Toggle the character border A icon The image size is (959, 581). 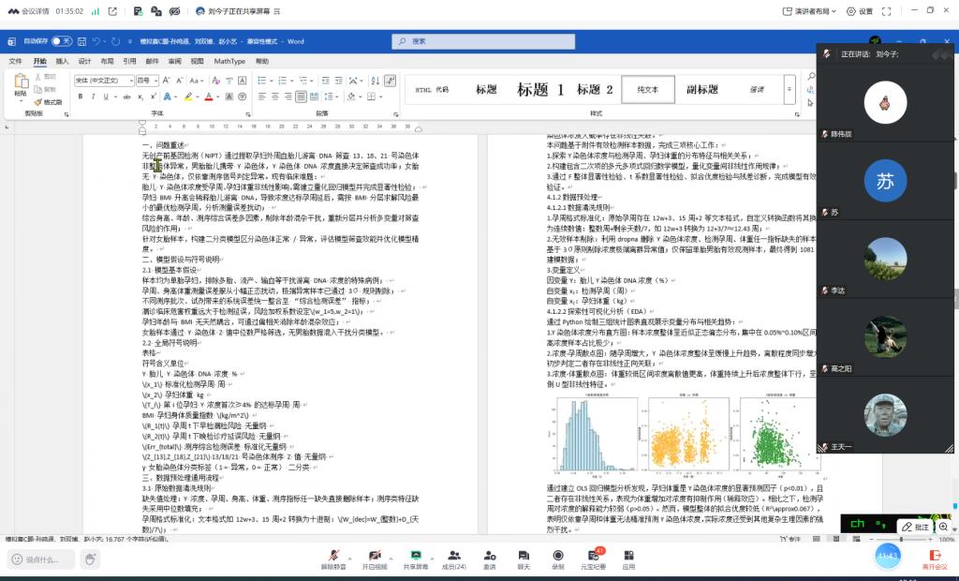(x=243, y=81)
